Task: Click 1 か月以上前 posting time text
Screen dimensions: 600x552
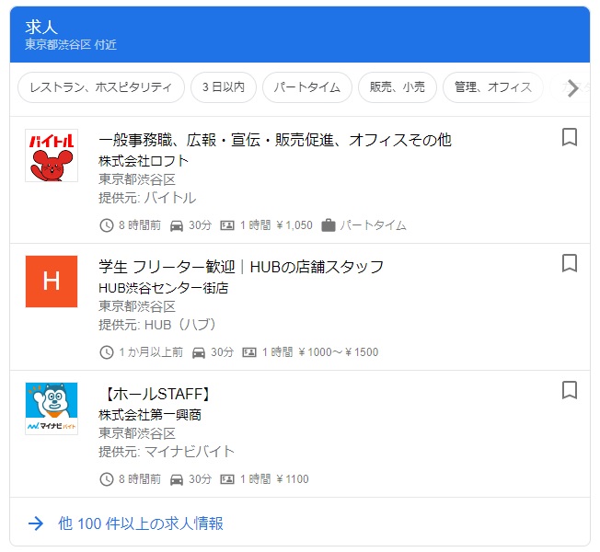Action: [x=151, y=352]
